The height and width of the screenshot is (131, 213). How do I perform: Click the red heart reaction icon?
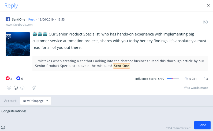click(8, 78)
